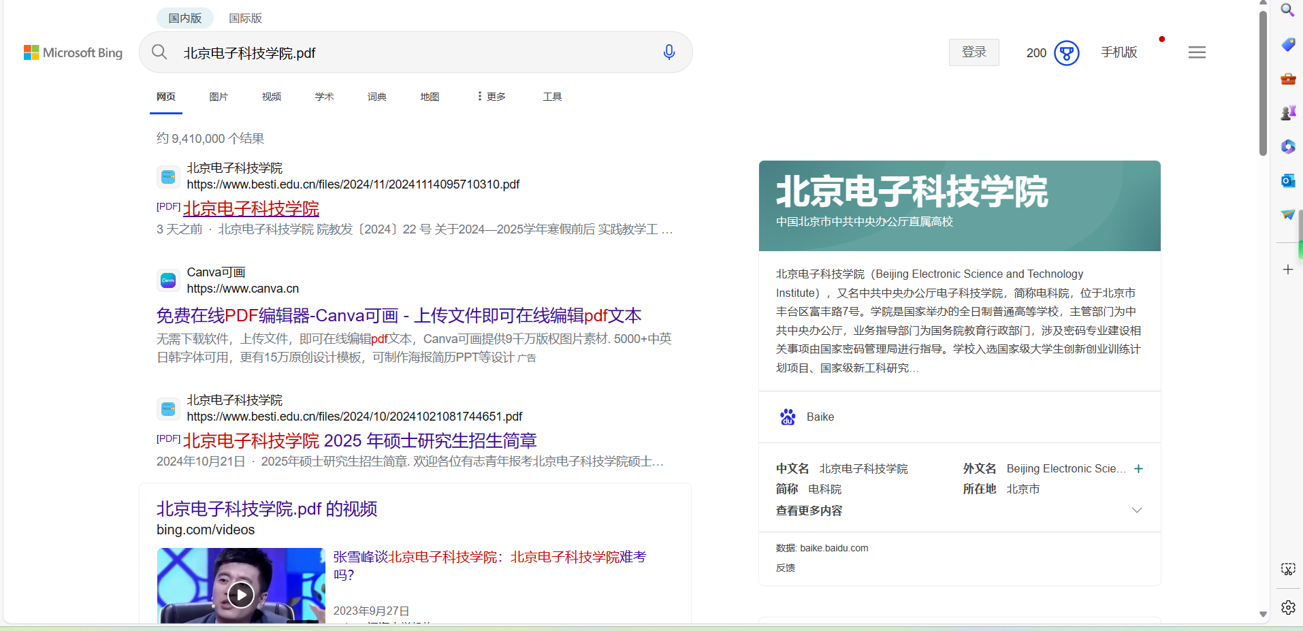1303x631 pixels.
Task: Open the hamburger settings menu
Action: point(1197,52)
